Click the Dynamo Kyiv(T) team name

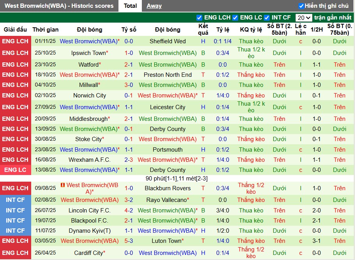point(90,231)
